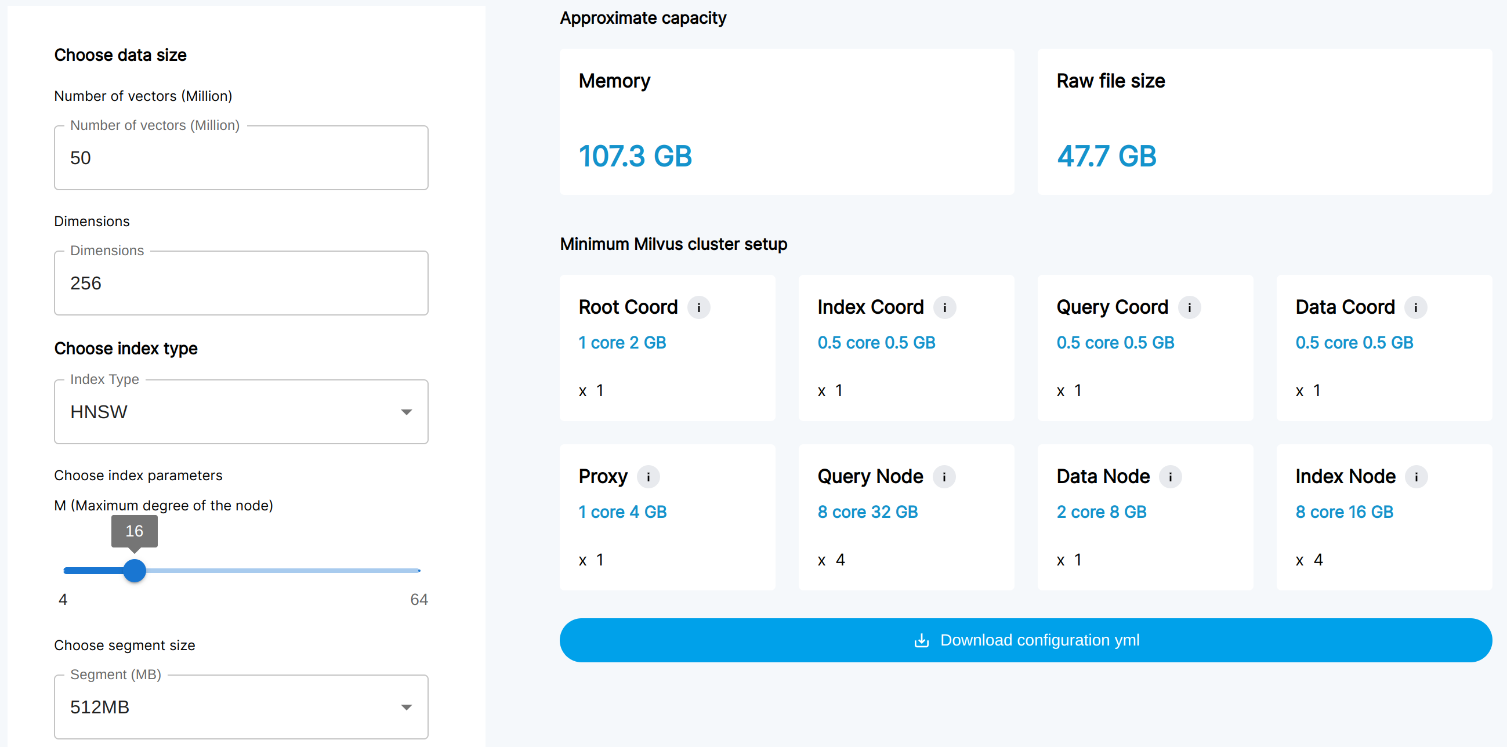Click the Query Node info icon
This screenshot has width=1507, height=747.
(x=944, y=477)
